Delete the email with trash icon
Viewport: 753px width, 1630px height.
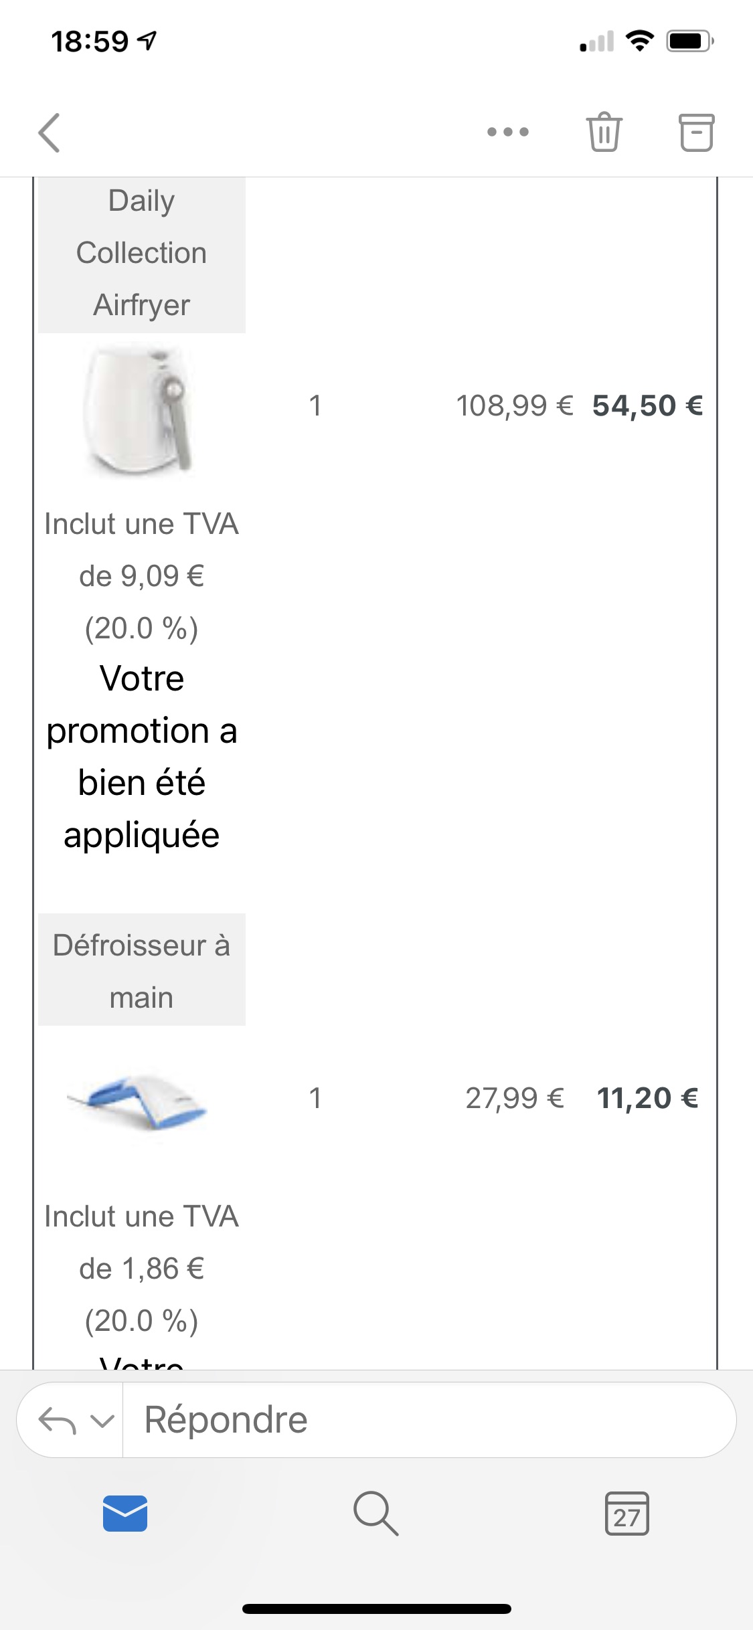[604, 132]
